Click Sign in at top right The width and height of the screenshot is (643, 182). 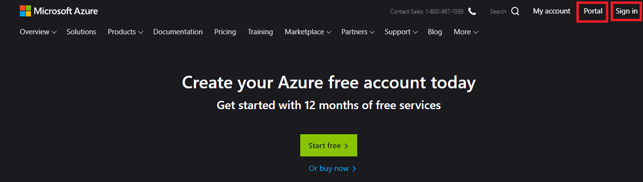(627, 11)
